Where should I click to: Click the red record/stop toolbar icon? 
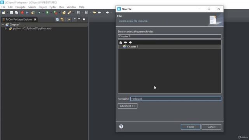tap(22, 12)
